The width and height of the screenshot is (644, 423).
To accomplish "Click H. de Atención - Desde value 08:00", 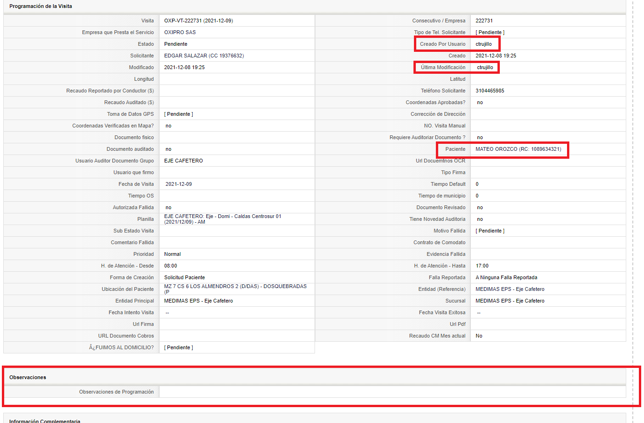I will 170,266.
